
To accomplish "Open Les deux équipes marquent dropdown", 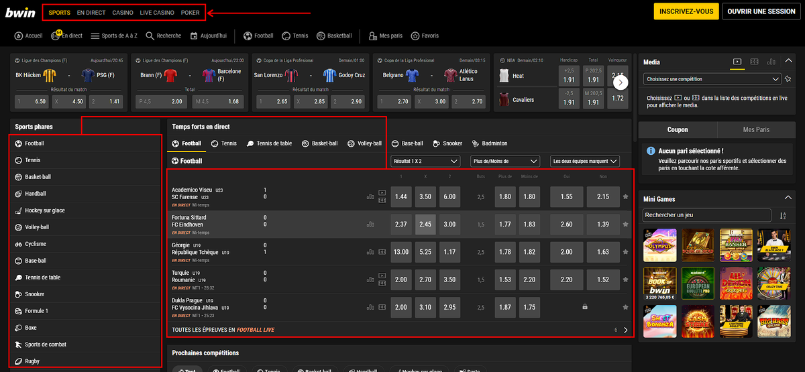I will click(x=584, y=161).
